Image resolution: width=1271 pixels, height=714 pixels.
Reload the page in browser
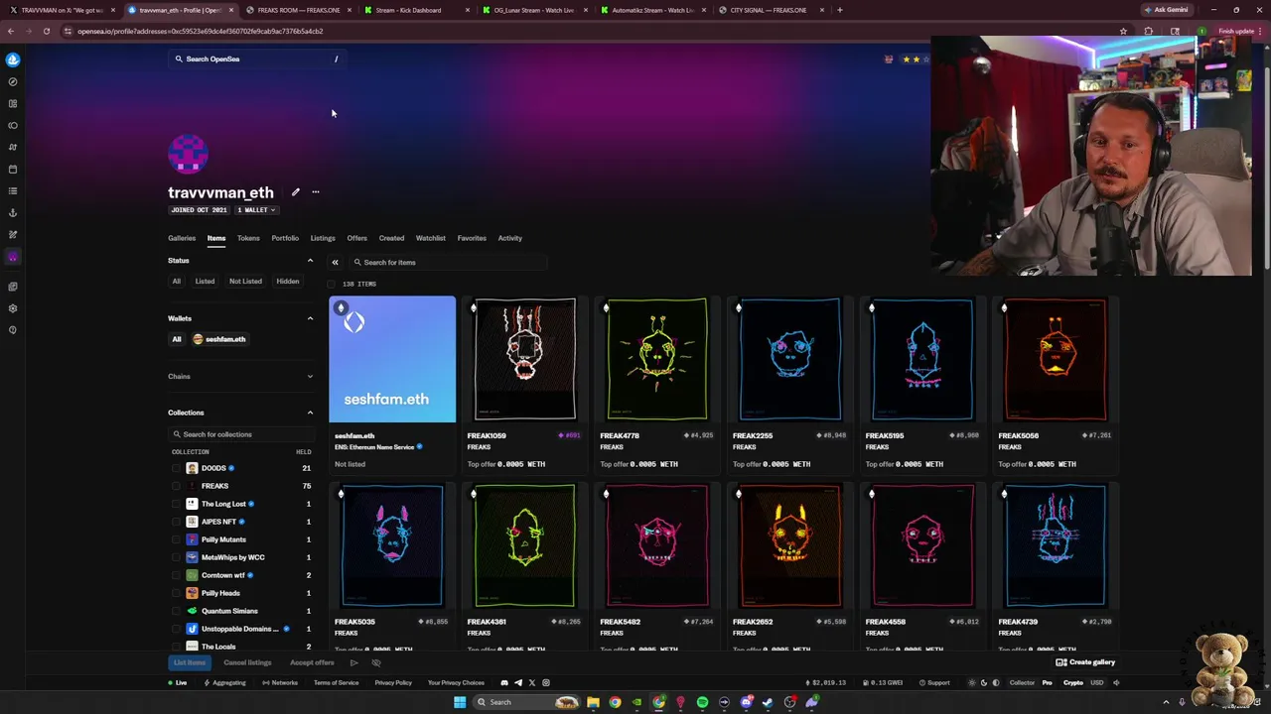(46, 31)
